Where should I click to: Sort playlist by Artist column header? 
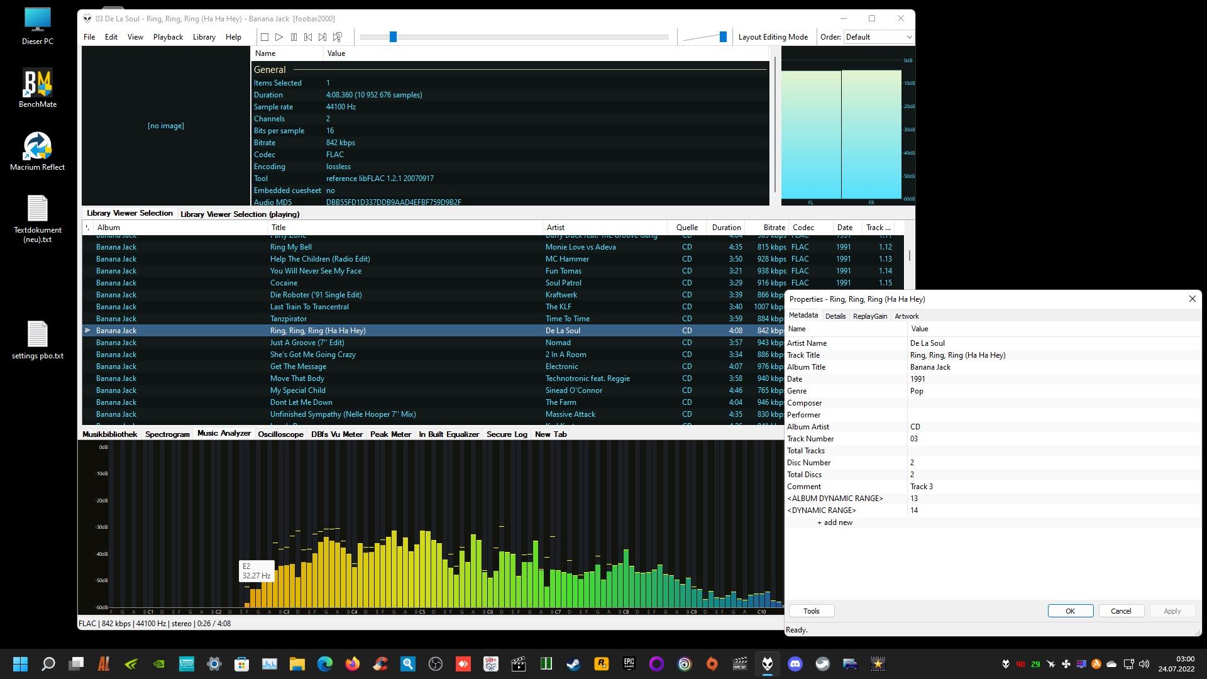tap(605, 228)
